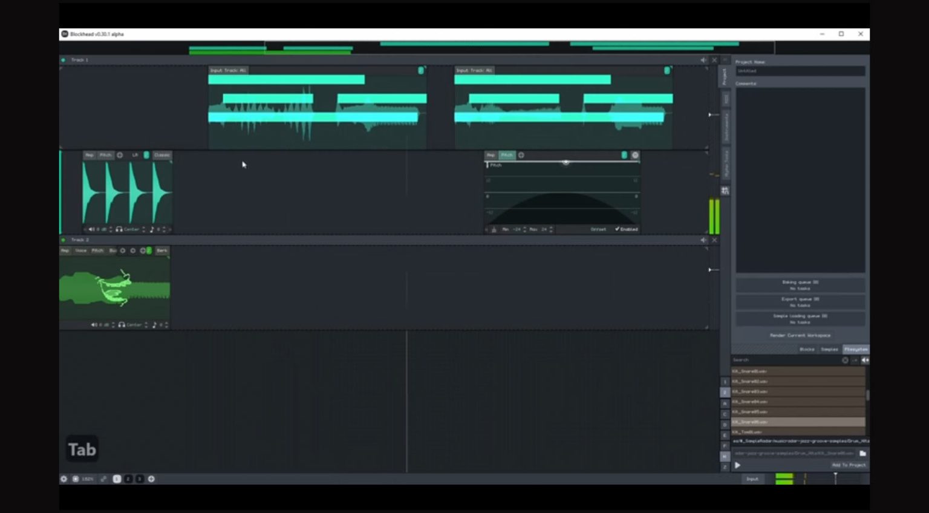
Task: Click the puzzle-piece icon on the right sidebar
Action: pos(725,190)
